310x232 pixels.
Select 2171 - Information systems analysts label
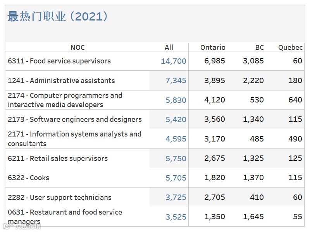[74, 139]
